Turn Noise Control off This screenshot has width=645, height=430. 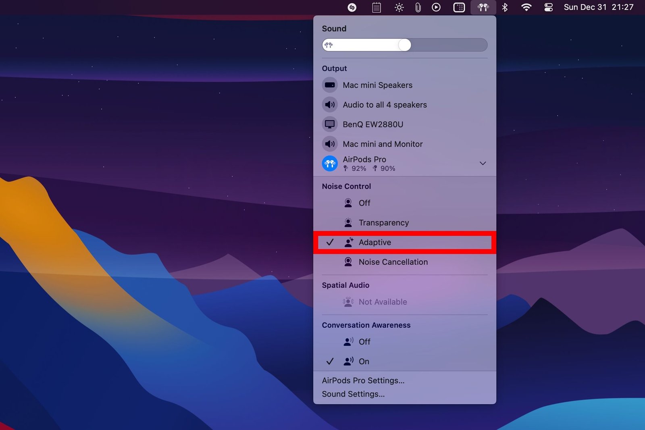[364, 203]
